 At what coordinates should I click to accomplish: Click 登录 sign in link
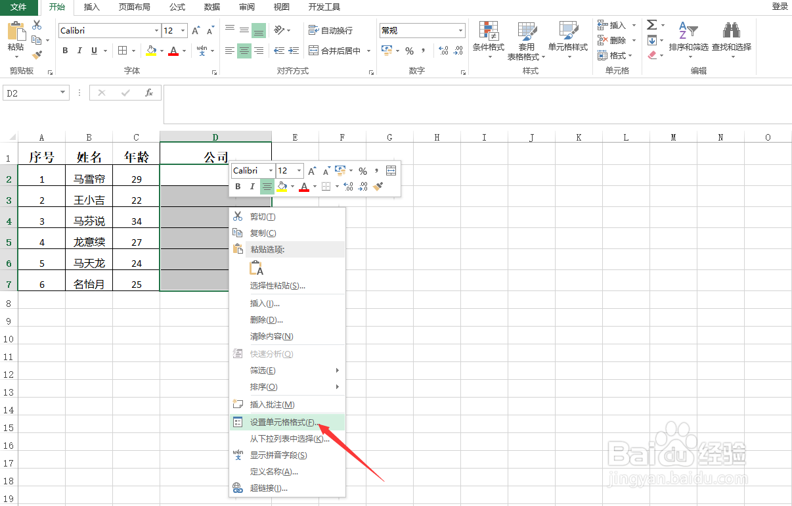[x=780, y=7]
